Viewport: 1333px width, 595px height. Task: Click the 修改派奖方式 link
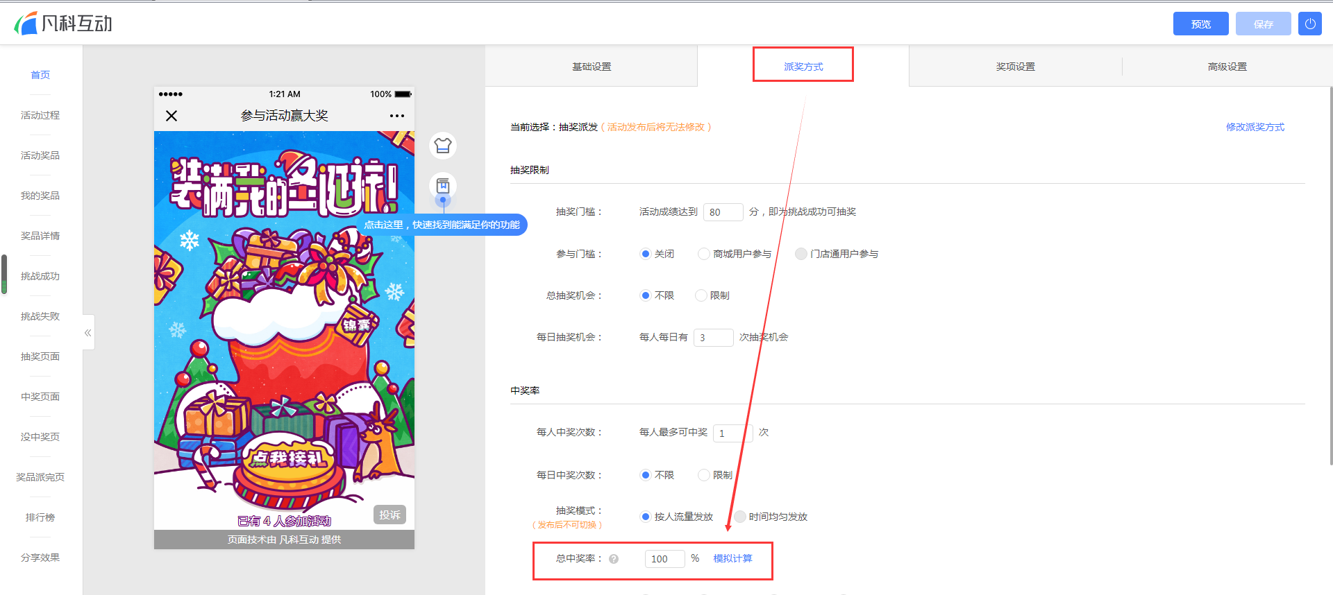pyautogui.click(x=1255, y=127)
